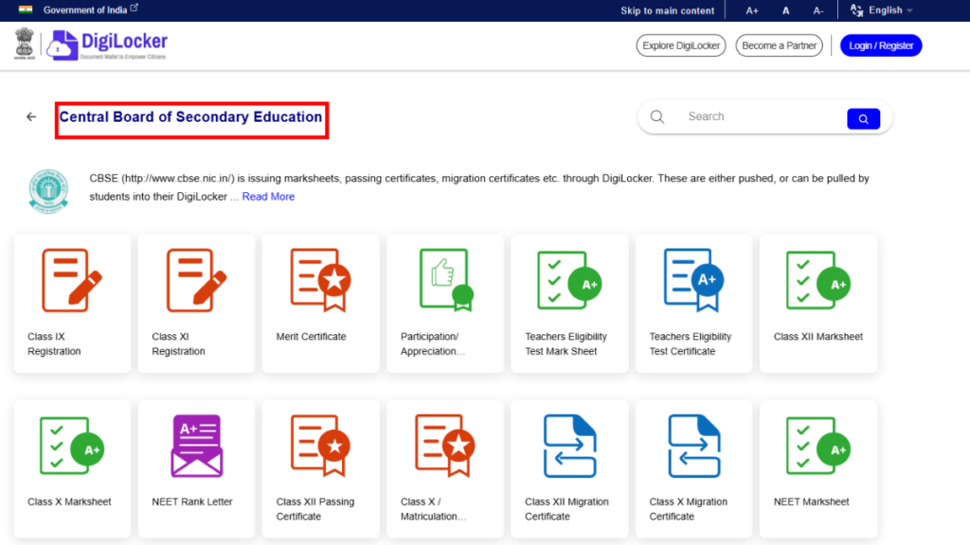Click the Teachers Eligibility Test Mark Sheet label
The height and width of the screenshot is (545, 970).
(x=566, y=343)
